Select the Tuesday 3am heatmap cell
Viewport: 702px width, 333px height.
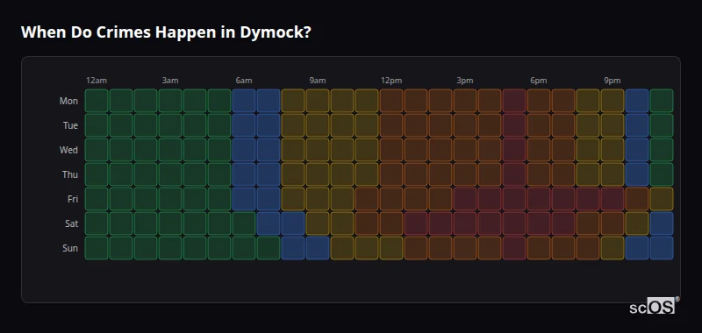(170, 125)
